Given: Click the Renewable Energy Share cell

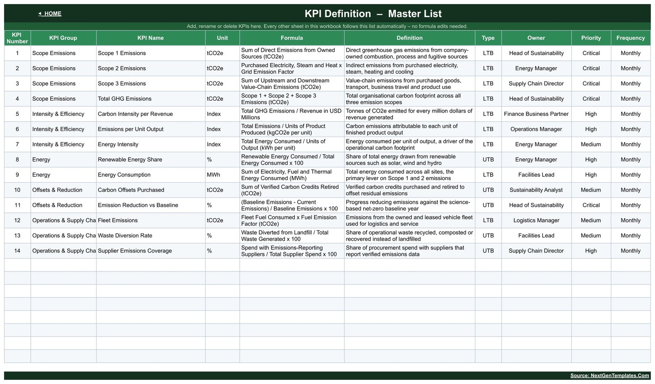Looking at the screenshot, I should (x=151, y=159).
